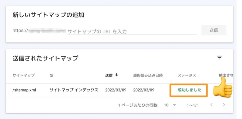Open the filter icon for submitted sitemaps
This screenshot has width=242, height=119.
pos(219,58)
